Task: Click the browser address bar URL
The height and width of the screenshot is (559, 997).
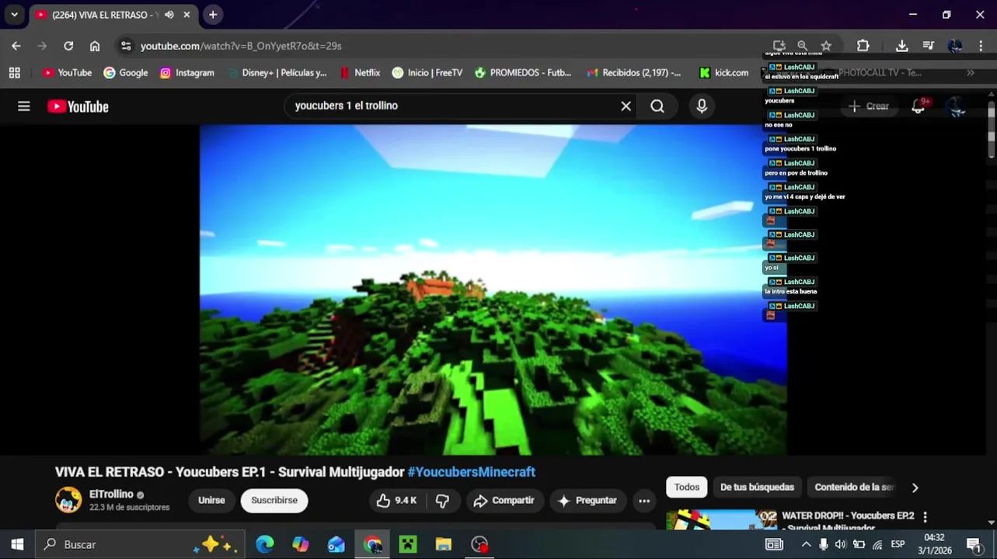Action: click(241, 46)
